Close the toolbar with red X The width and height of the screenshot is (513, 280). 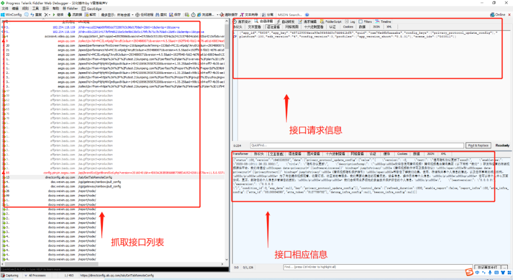pos(509,15)
